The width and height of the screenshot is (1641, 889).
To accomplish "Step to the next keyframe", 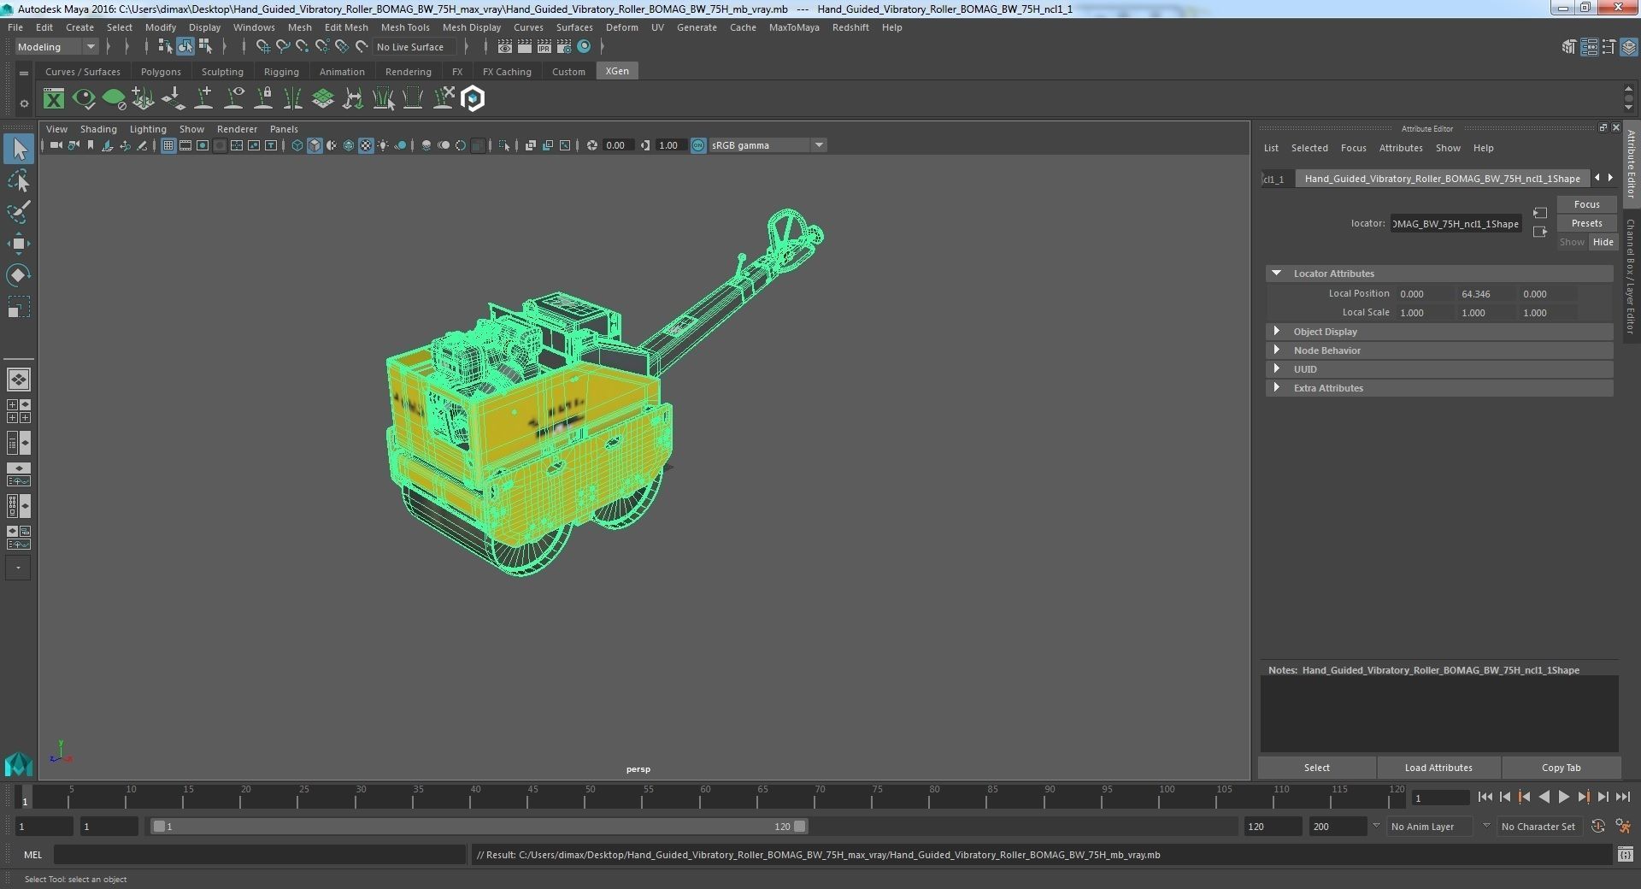I will pos(1584,798).
